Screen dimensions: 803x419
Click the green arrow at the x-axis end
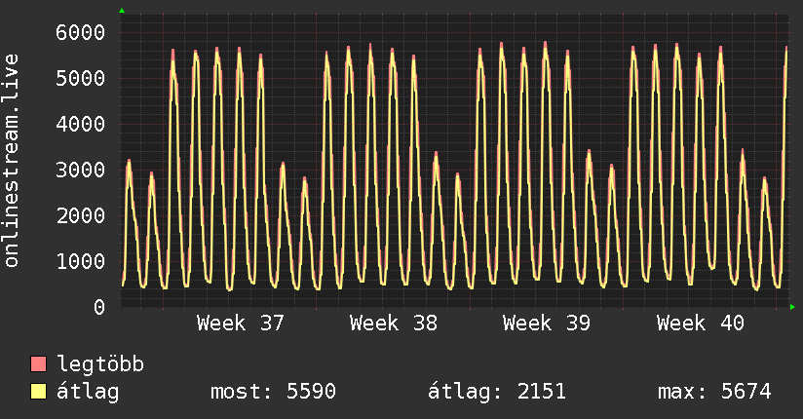click(792, 307)
